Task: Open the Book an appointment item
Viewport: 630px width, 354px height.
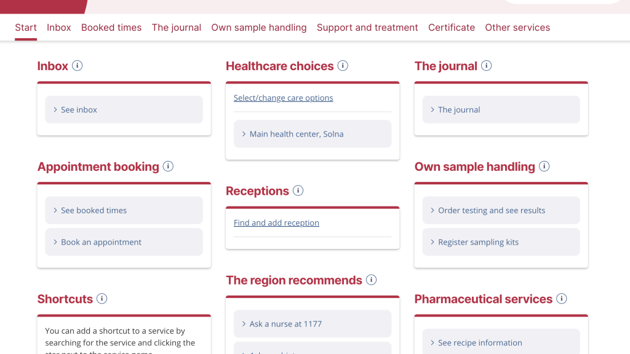Action: [124, 242]
